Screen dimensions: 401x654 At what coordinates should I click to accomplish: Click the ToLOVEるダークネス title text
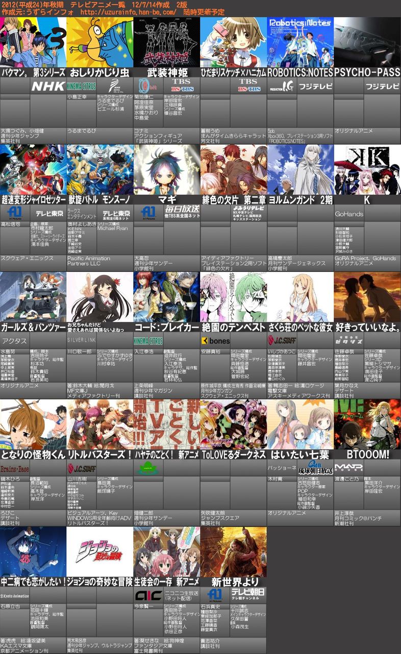pyautogui.click(x=234, y=455)
